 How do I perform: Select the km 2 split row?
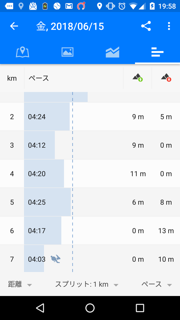[x=90, y=117]
